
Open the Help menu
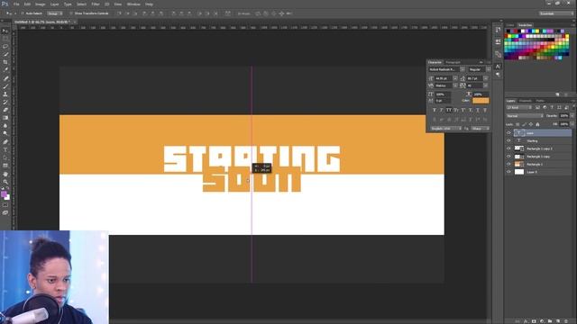click(149, 4)
